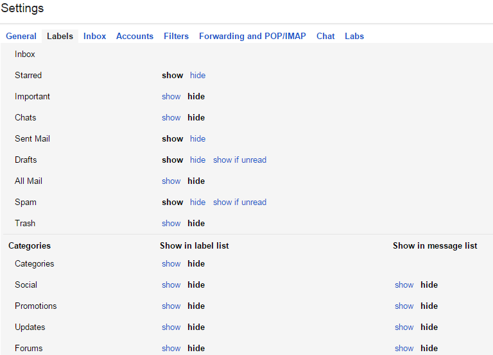Show Updates in the message list
493x355 pixels.
click(x=404, y=327)
